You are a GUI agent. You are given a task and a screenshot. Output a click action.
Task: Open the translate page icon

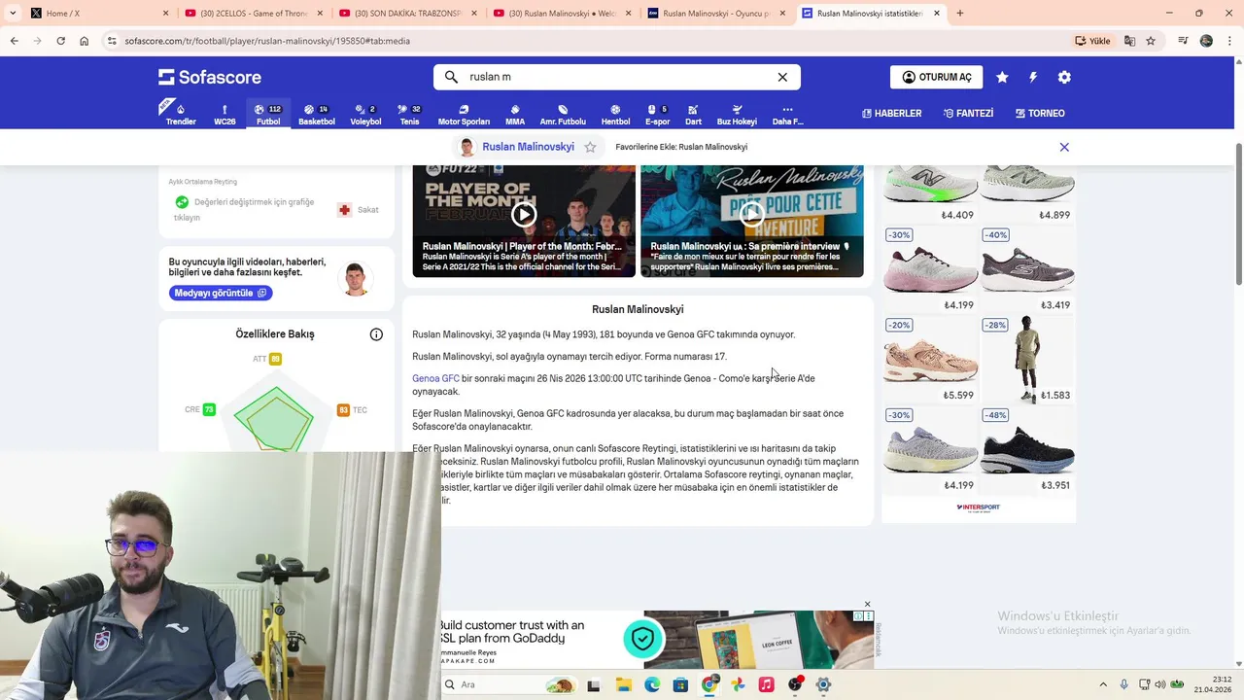click(1129, 41)
